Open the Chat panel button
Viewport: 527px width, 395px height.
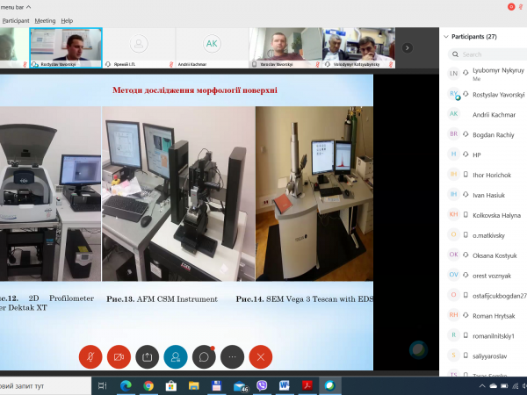tap(203, 355)
